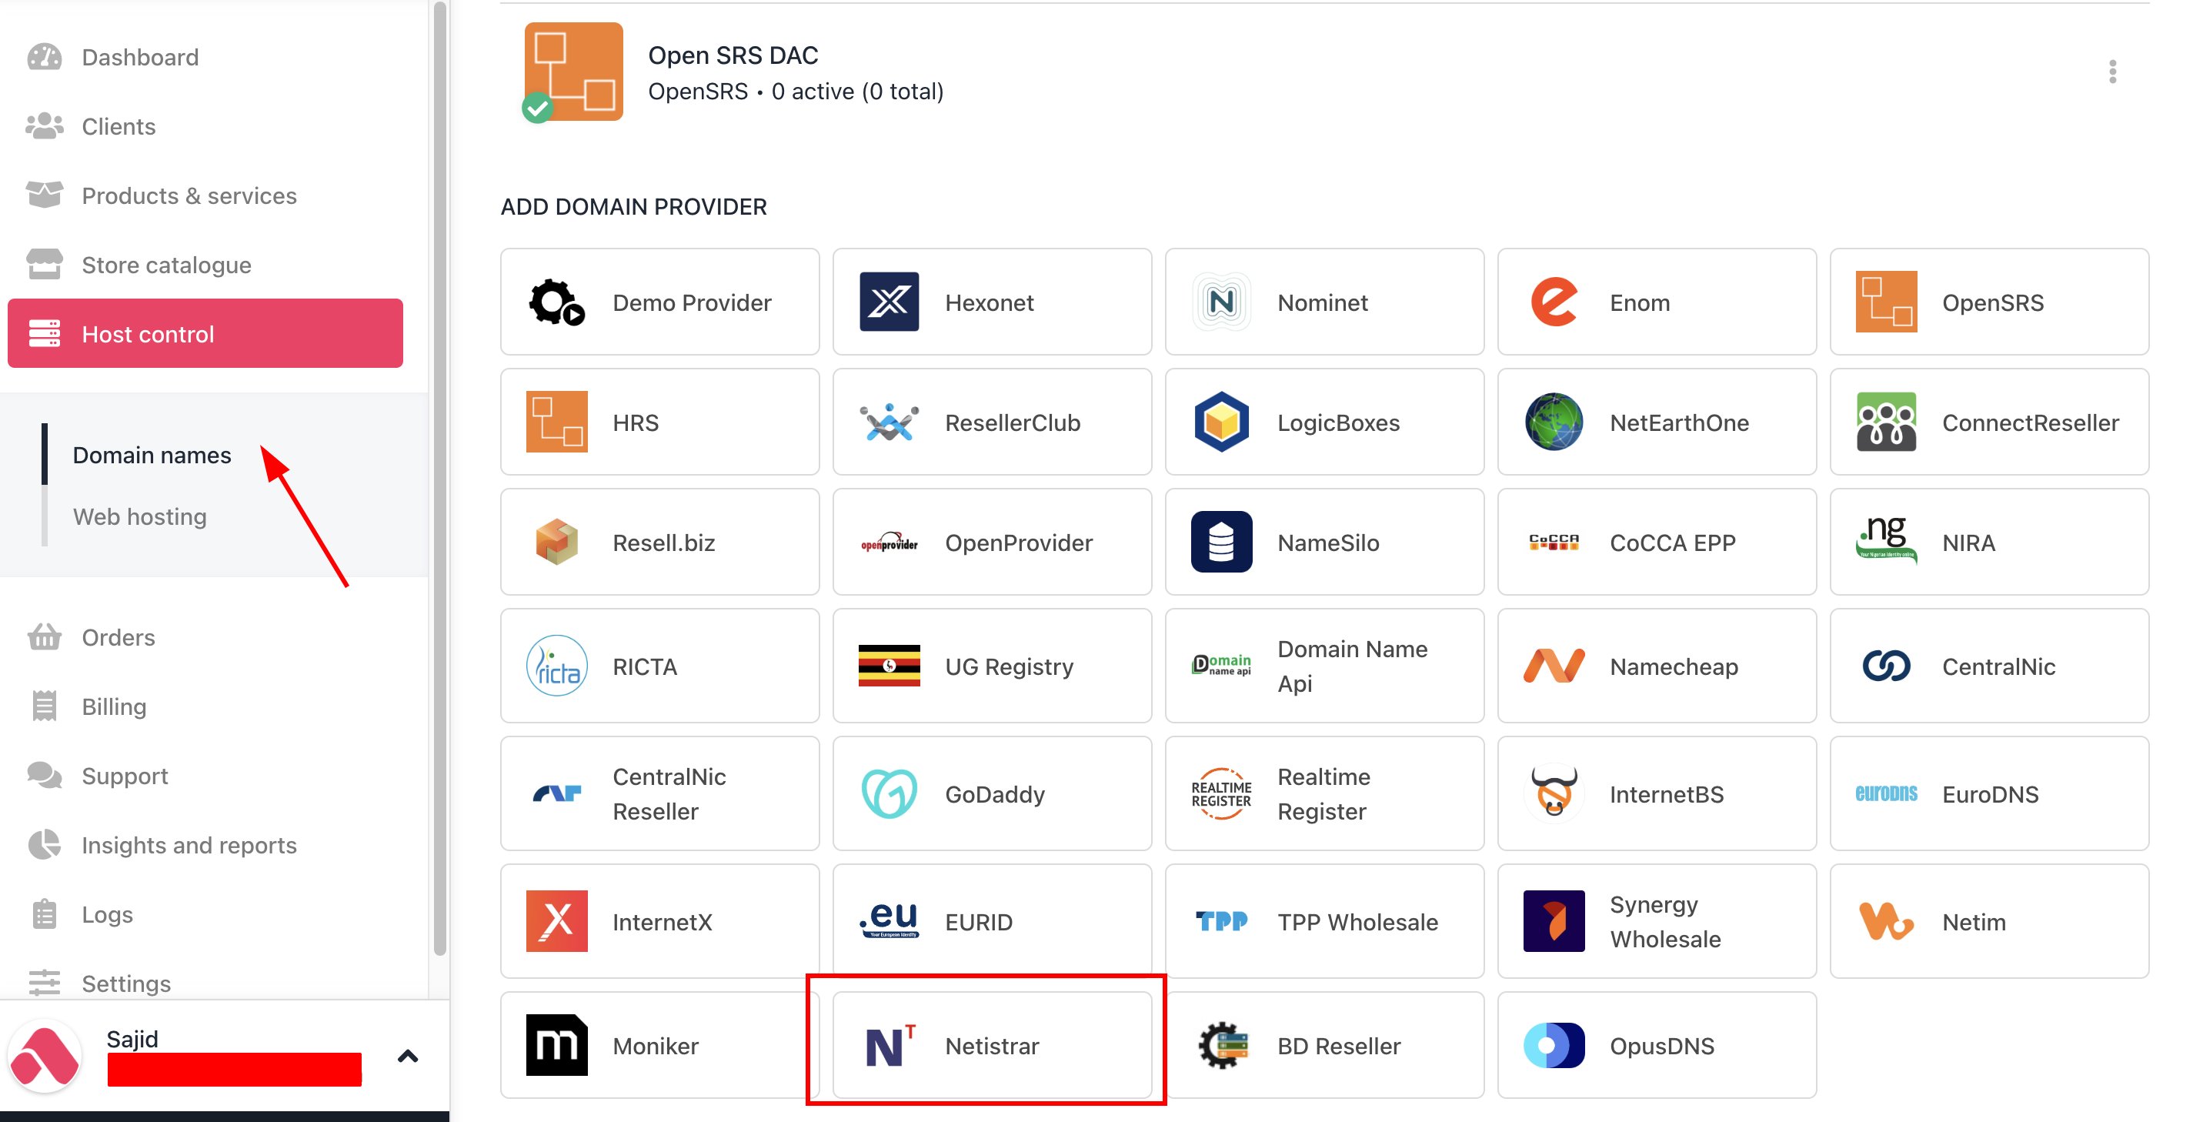Add the EuroDNS domain provider

coord(1988,793)
